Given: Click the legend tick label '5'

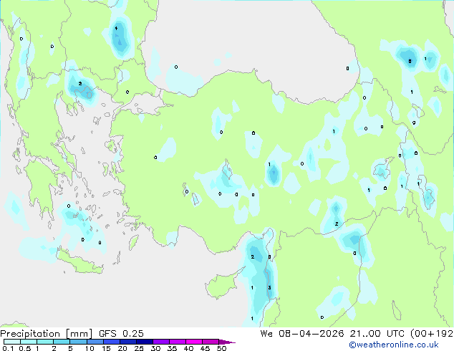Looking at the screenshot, I should click(70, 348).
